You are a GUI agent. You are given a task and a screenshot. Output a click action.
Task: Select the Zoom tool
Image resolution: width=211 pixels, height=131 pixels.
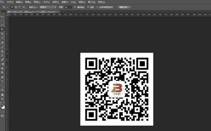(x=2, y=99)
